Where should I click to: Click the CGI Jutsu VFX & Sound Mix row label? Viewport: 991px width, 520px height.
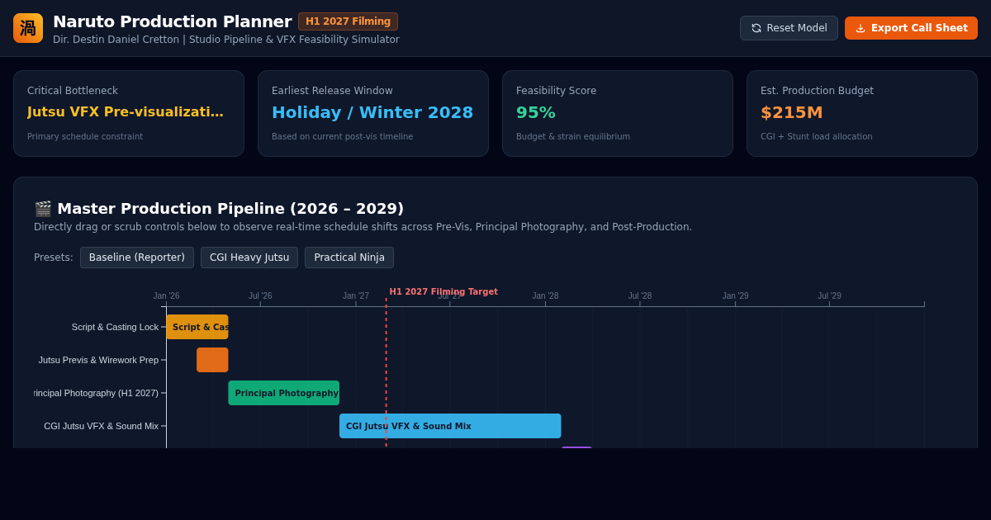click(x=101, y=426)
